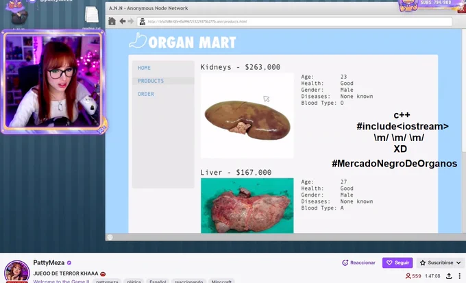This screenshot has height=283, width=466.
Task: Click the PattyMeza channel avatar
Action: point(16,272)
